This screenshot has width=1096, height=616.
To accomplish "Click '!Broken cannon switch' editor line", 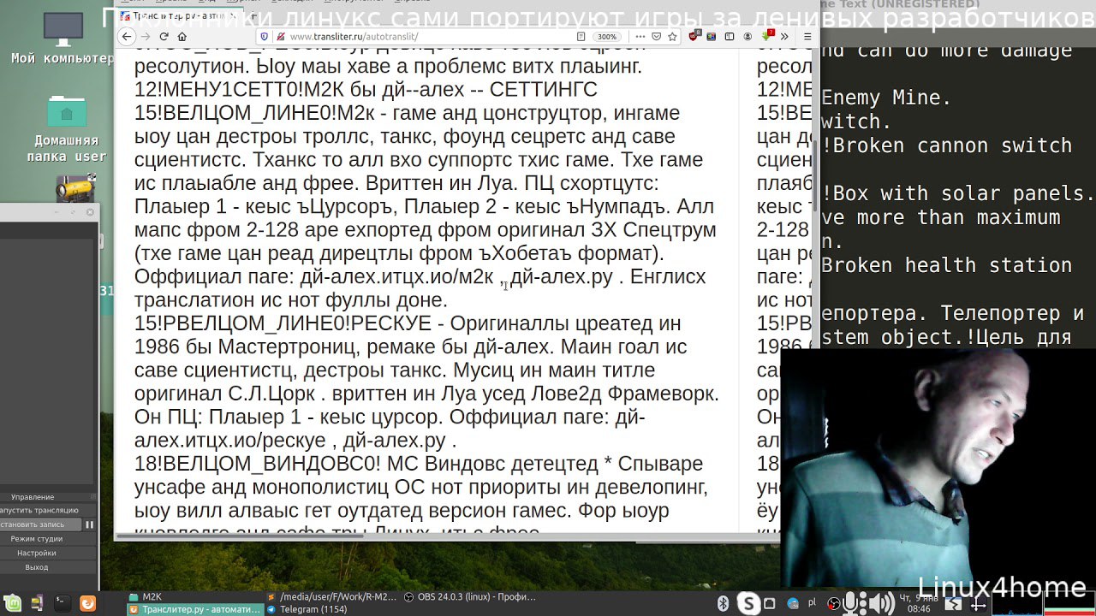I will tap(946, 145).
